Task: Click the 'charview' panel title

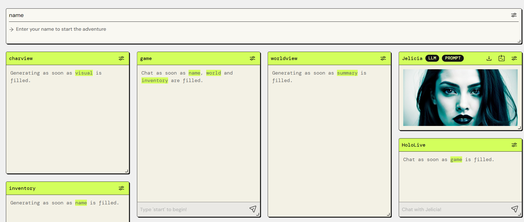Action: [x=21, y=58]
